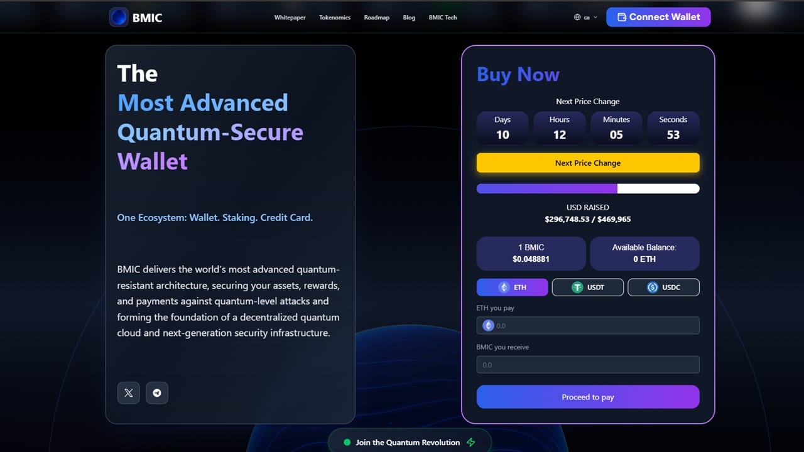Click the Ethereum icon inside the ETH pay field
This screenshot has width=804, height=452.
point(489,325)
